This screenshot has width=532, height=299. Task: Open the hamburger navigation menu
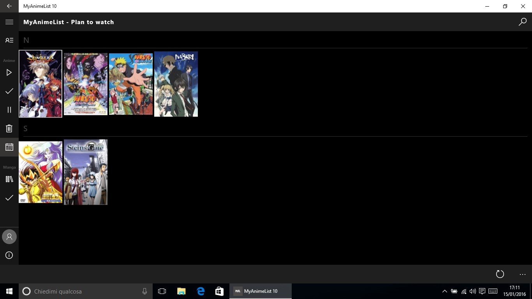(9, 22)
